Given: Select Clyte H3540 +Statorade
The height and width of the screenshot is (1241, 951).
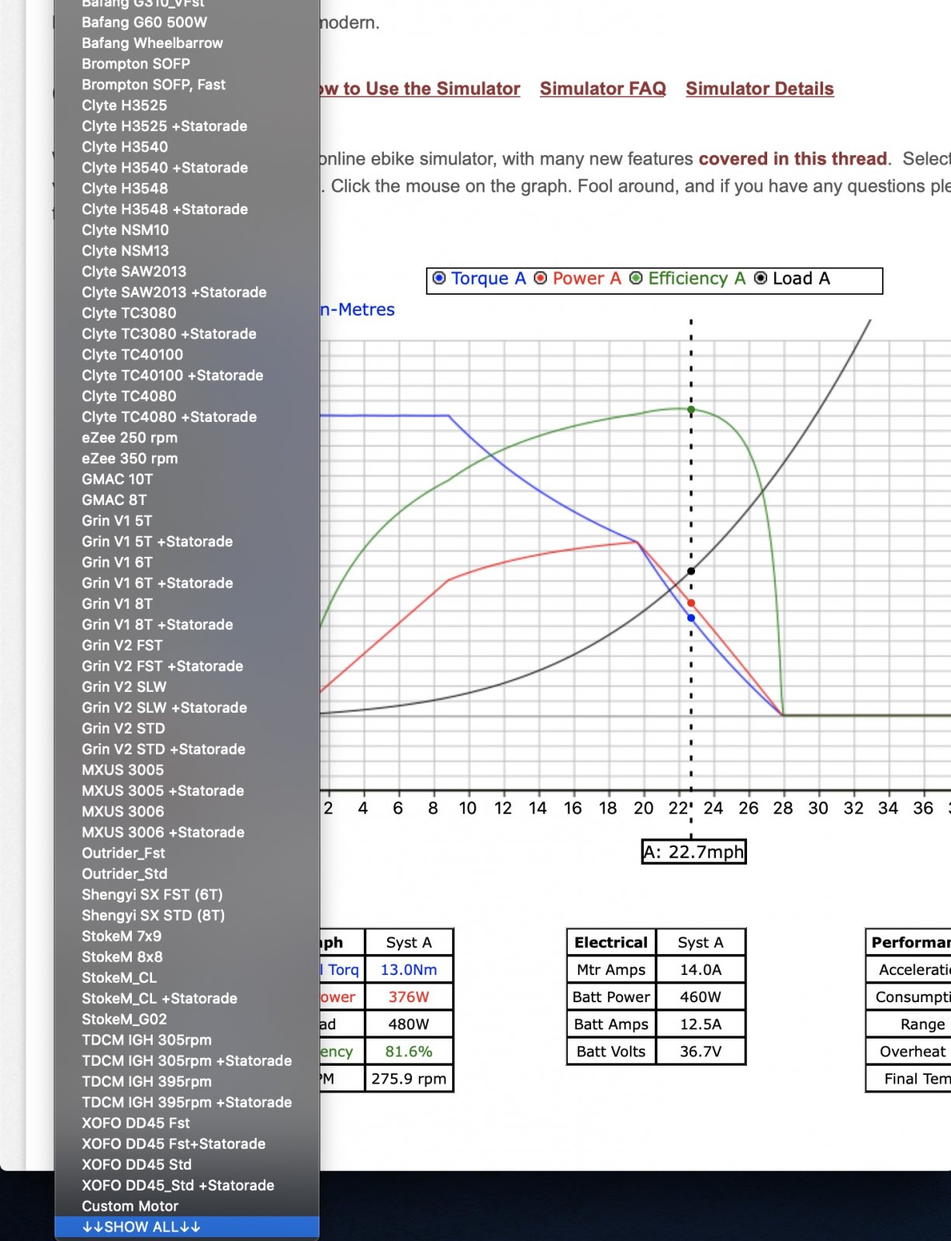Looking at the screenshot, I should click(187, 168).
